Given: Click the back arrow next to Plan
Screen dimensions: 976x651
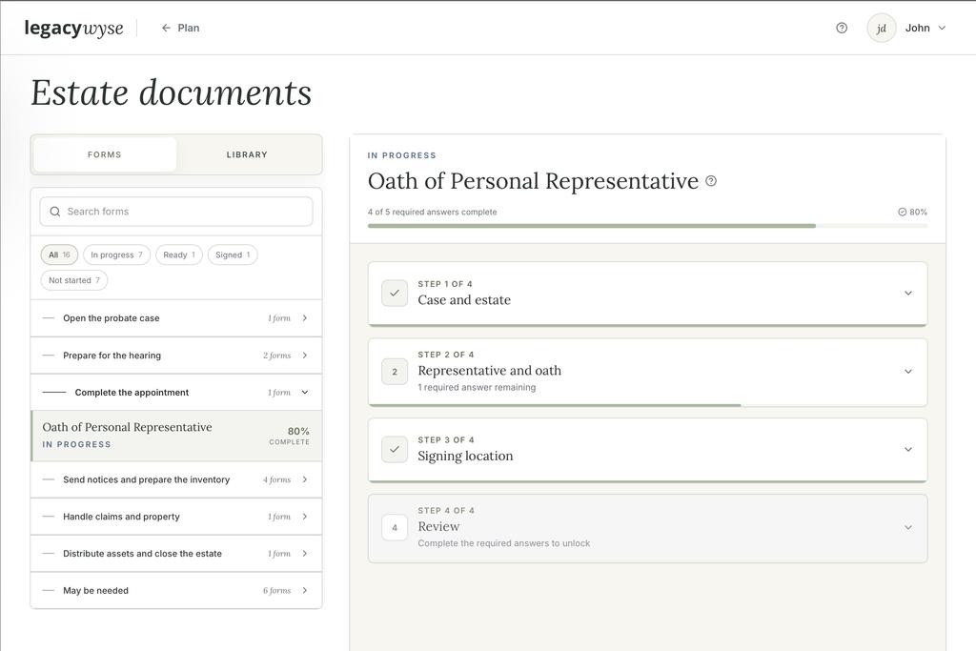Looking at the screenshot, I should pos(166,28).
